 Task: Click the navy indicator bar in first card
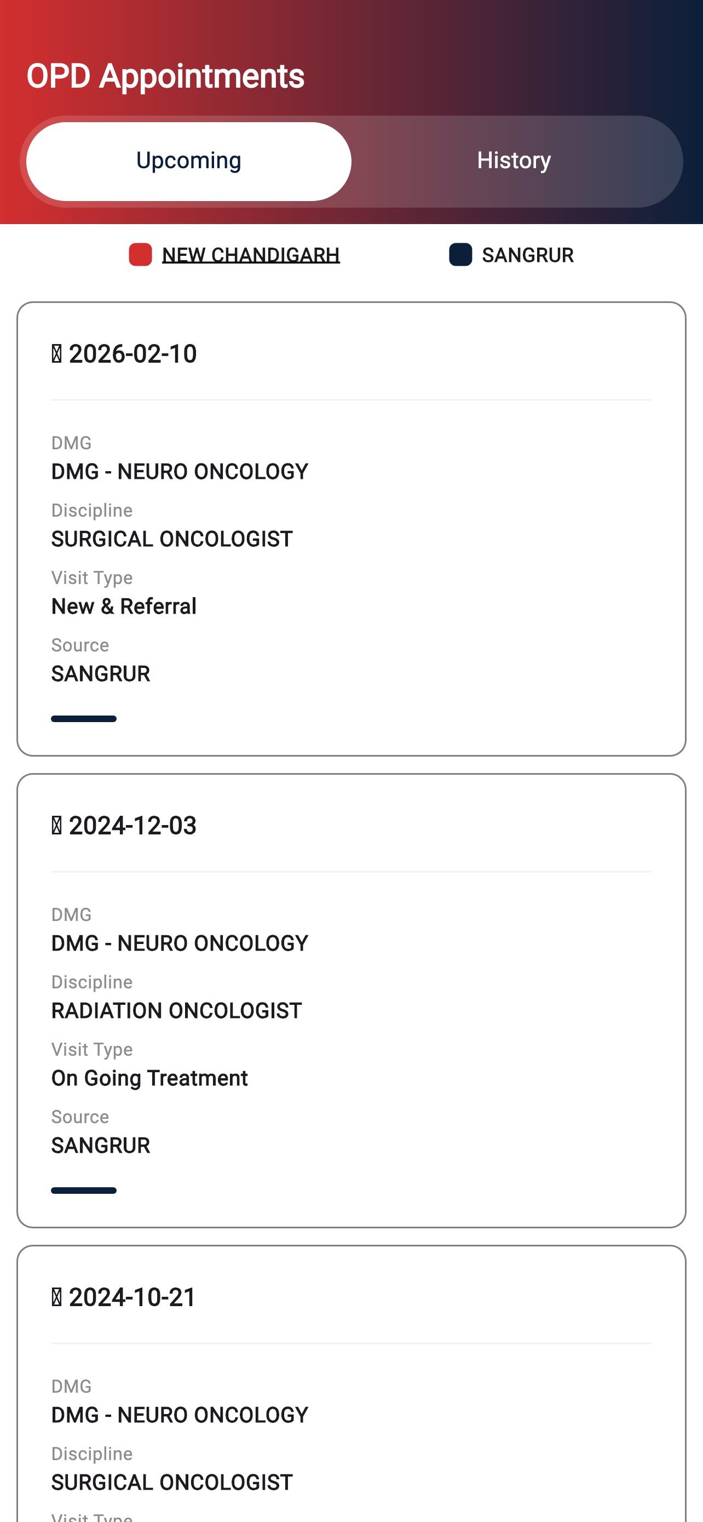pyautogui.click(x=84, y=718)
